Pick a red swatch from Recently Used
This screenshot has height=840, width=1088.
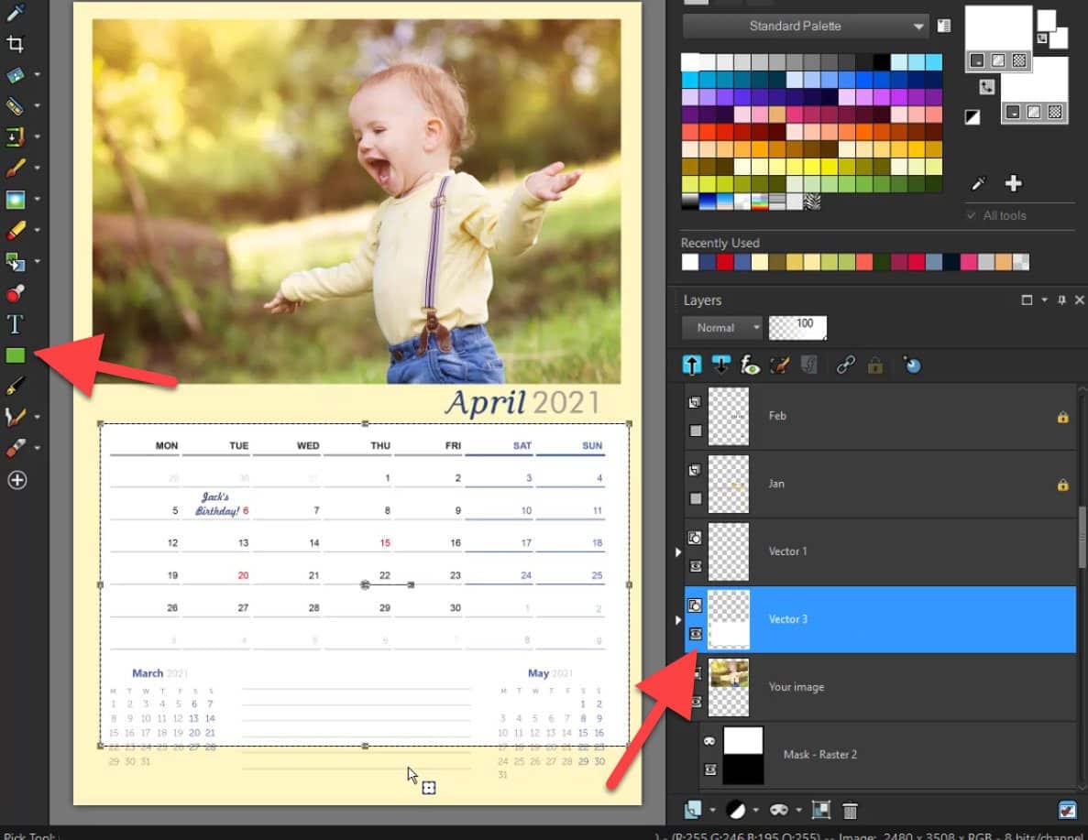(x=724, y=263)
